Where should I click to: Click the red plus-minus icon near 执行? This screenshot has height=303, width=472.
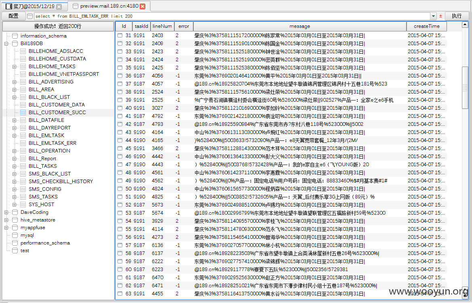441,16
